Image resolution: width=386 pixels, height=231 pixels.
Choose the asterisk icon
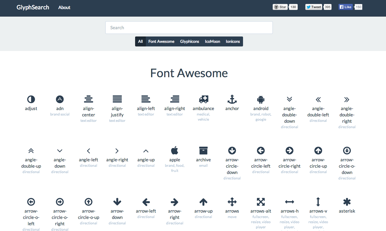347,202
